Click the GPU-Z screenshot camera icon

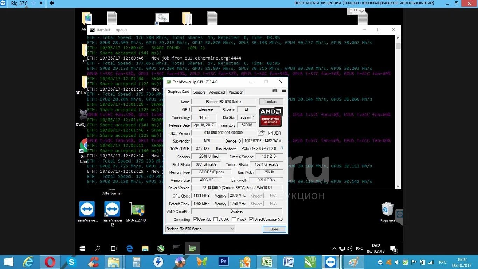[x=275, y=90]
